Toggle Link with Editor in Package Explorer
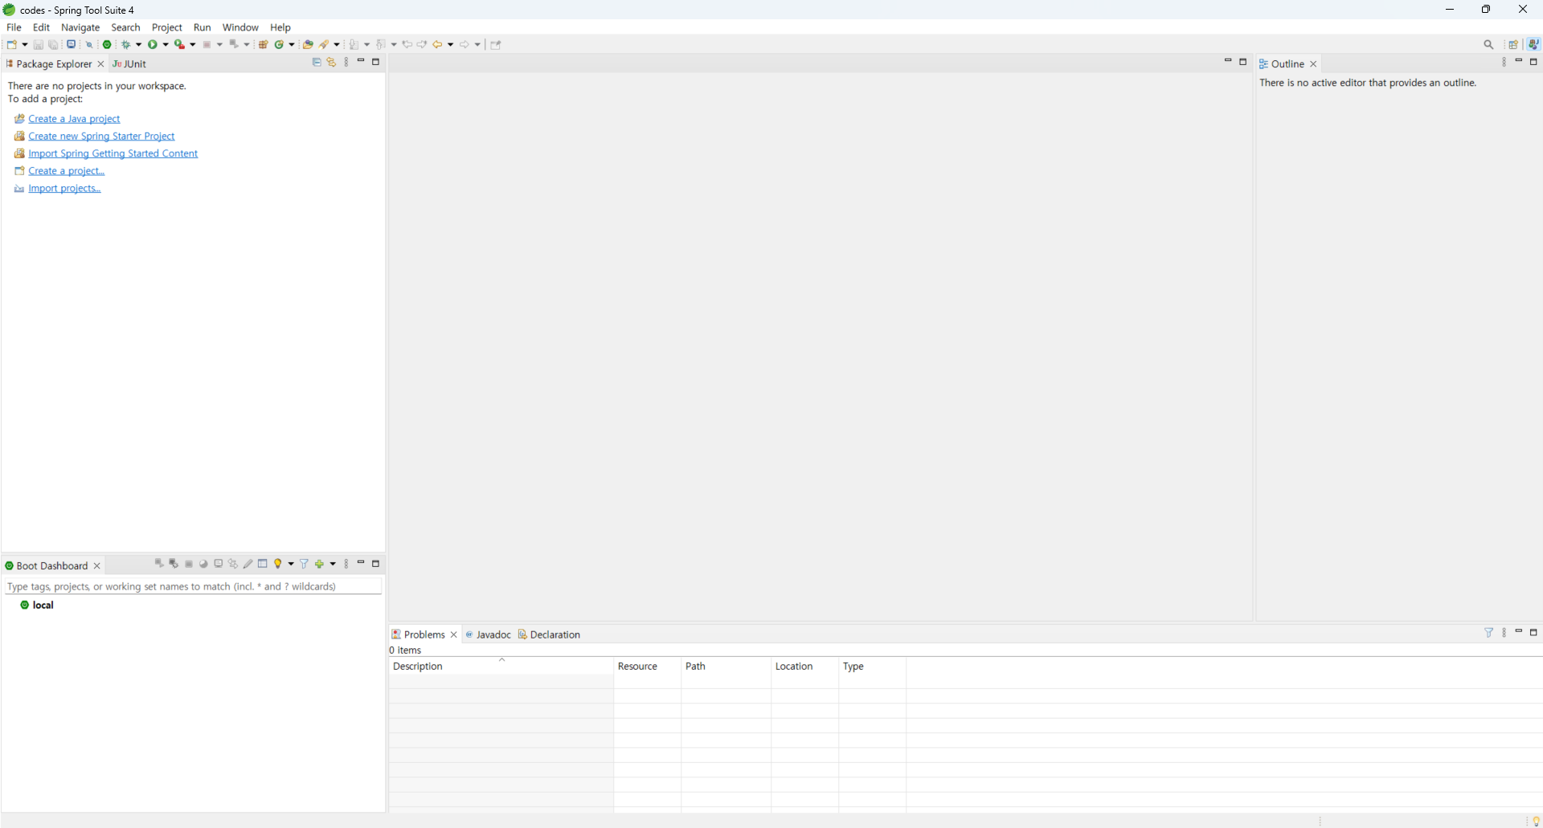The image size is (1543, 828). pyautogui.click(x=331, y=63)
